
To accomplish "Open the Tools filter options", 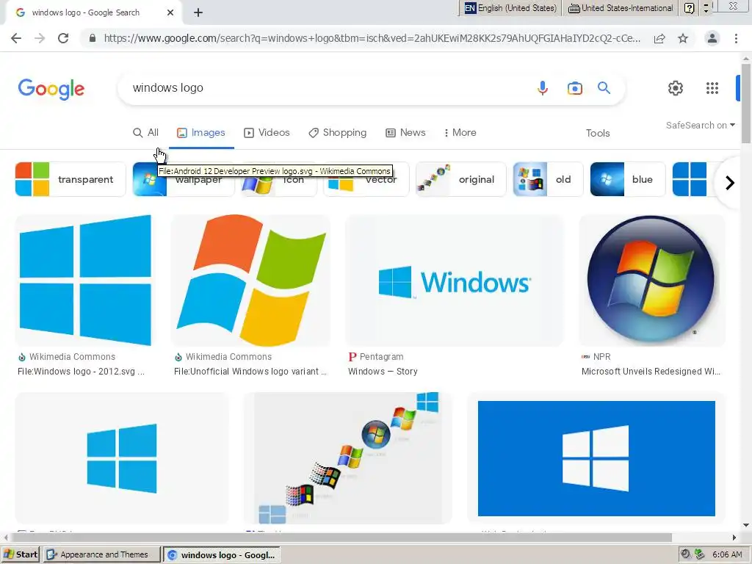I will click(x=598, y=134).
